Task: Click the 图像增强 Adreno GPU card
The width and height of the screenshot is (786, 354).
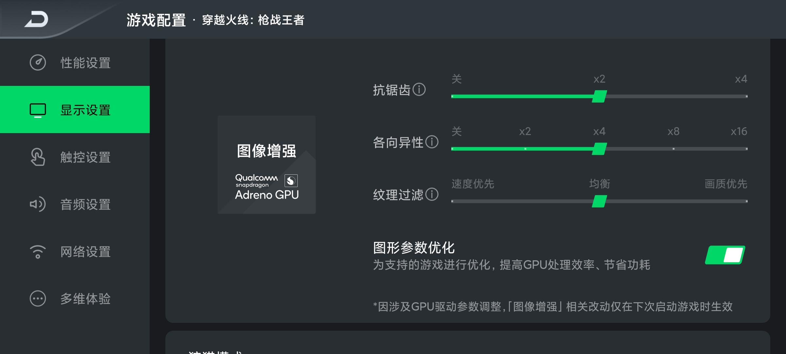Action: pyautogui.click(x=267, y=165)
